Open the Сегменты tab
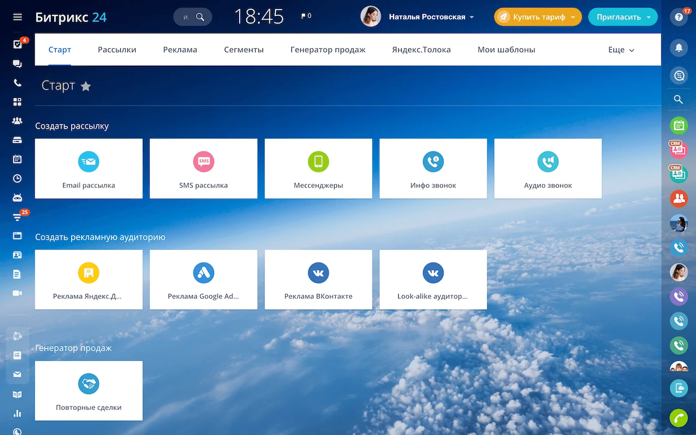 coord(244,50)
